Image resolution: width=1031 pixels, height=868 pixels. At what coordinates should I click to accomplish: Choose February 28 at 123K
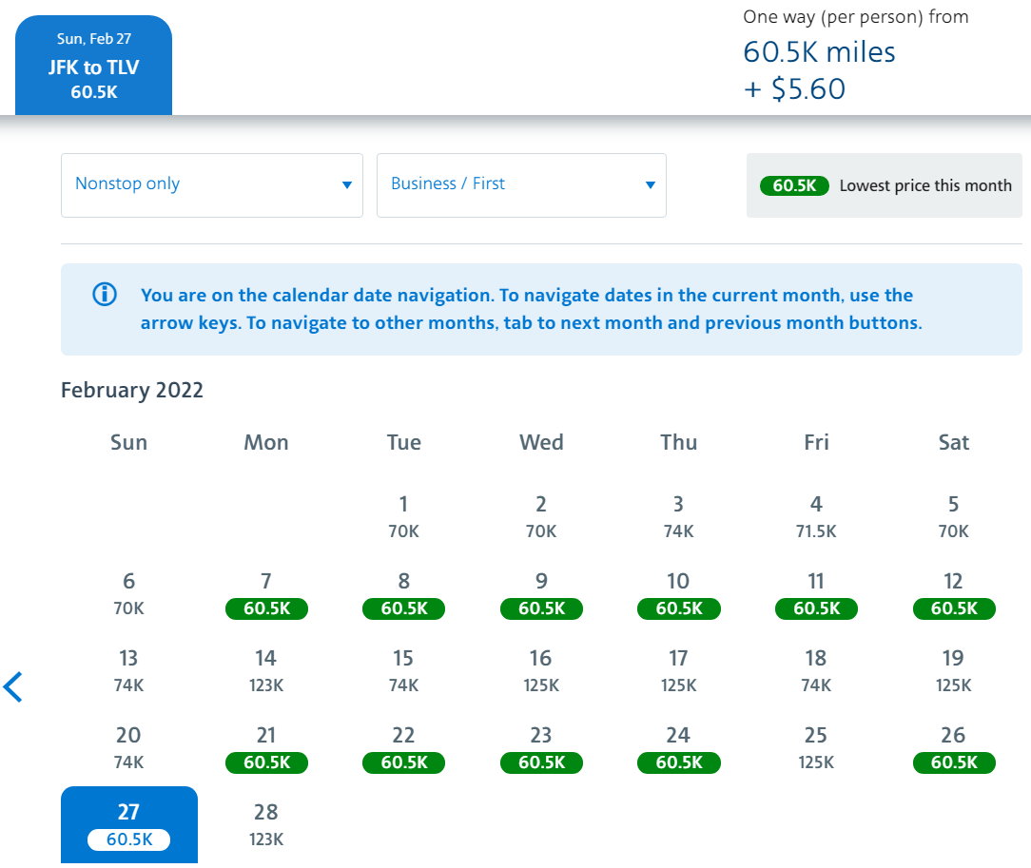pos(266,825)
